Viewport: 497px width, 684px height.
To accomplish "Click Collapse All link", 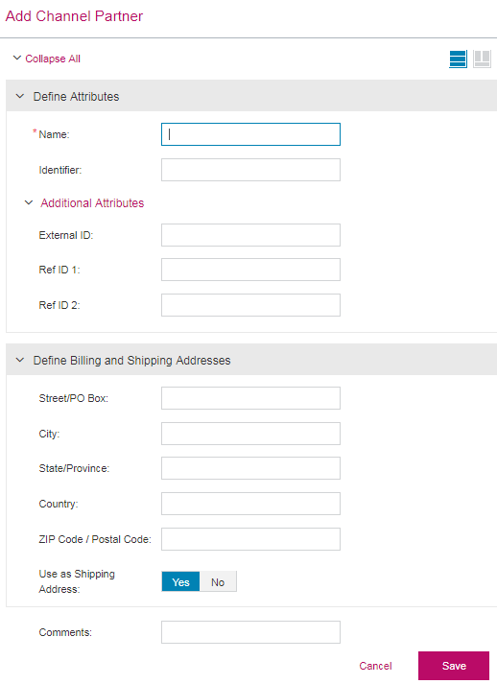I will pyautogui.click(x=53, y=59).
